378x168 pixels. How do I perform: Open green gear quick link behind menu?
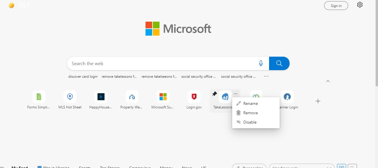pos(256,94)
